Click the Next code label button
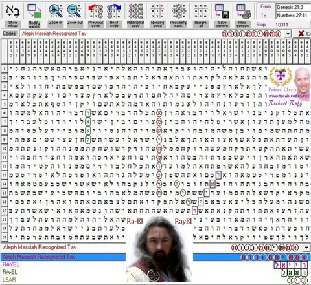This screenshot has height=285, width=311. point(114,24)
